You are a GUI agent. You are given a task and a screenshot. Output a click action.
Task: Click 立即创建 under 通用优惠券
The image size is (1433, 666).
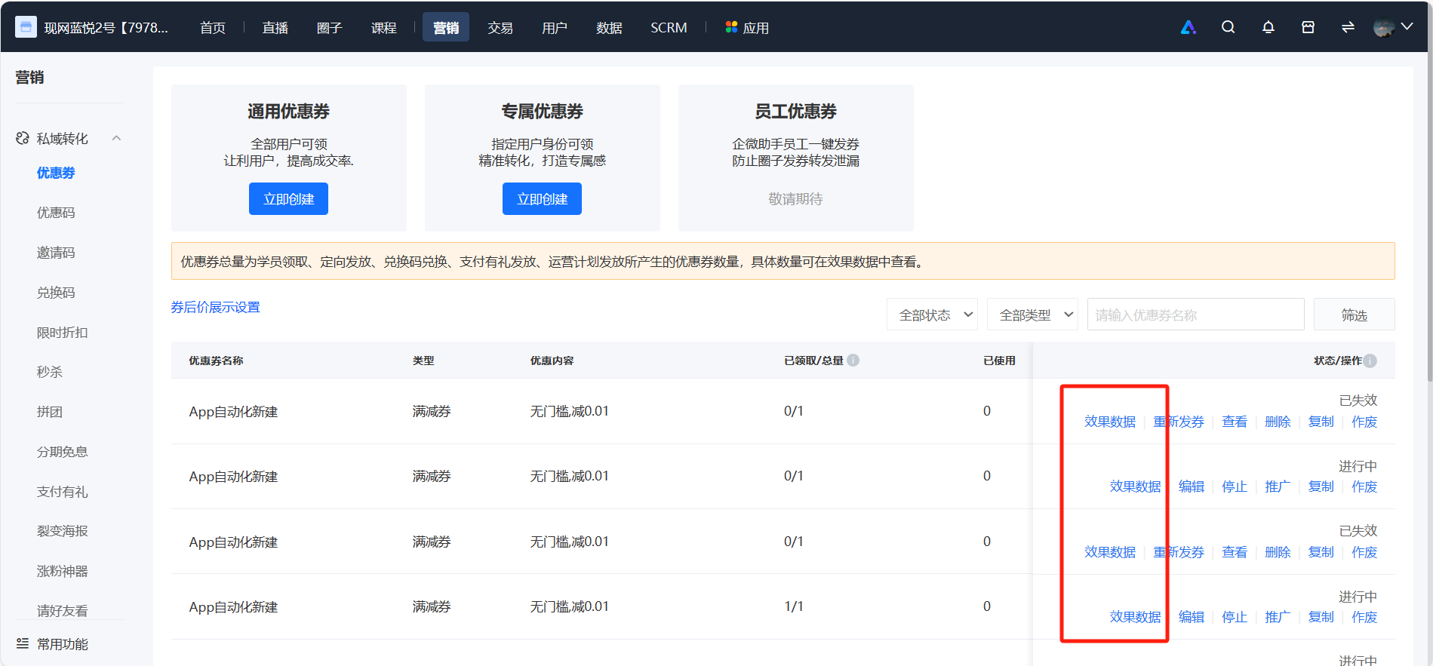coord(288,199)
